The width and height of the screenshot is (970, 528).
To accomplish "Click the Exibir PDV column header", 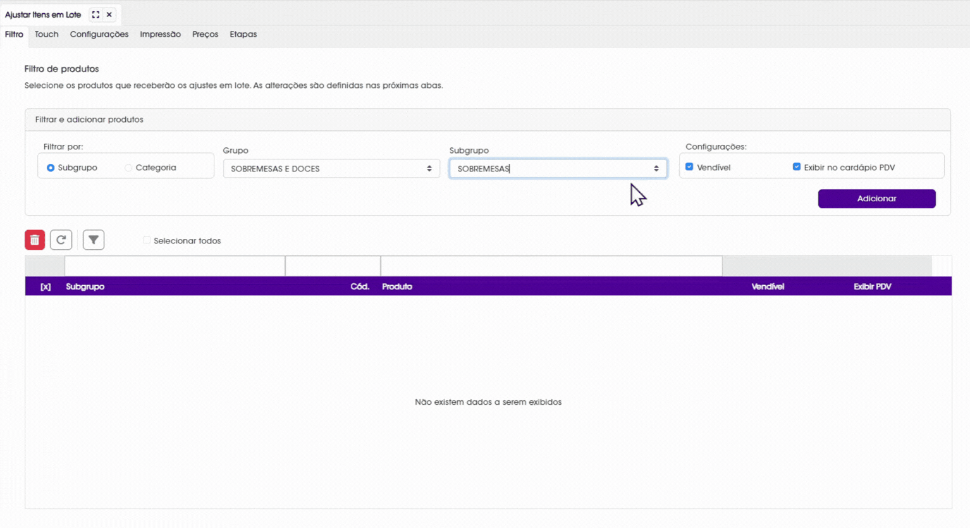I will [x=873, y=286].
